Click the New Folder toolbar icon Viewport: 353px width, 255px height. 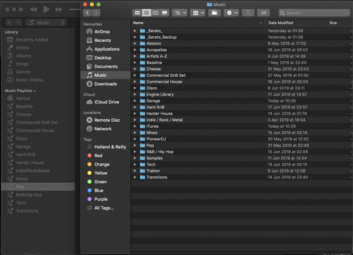[x=214, y=12]
